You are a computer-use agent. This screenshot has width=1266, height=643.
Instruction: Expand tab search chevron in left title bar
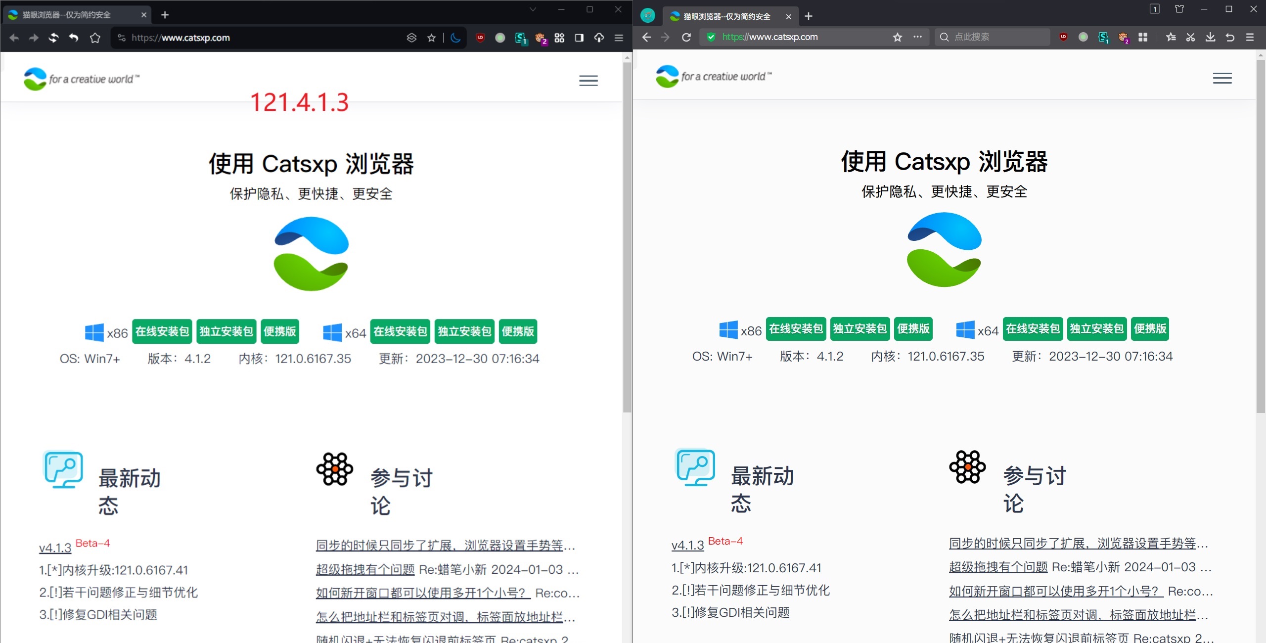533,9
